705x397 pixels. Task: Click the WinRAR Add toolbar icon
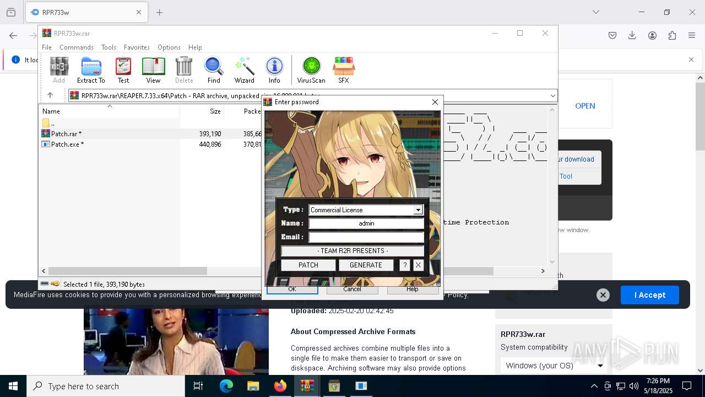[x=59, y=71]
